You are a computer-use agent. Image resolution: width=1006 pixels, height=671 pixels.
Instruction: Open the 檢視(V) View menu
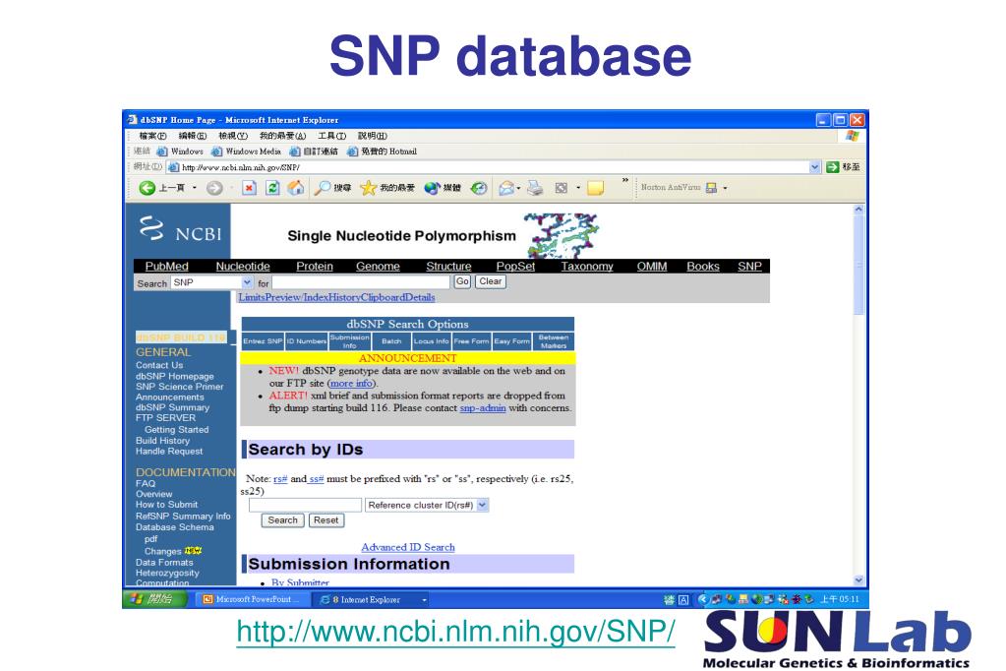coord(232,136)
